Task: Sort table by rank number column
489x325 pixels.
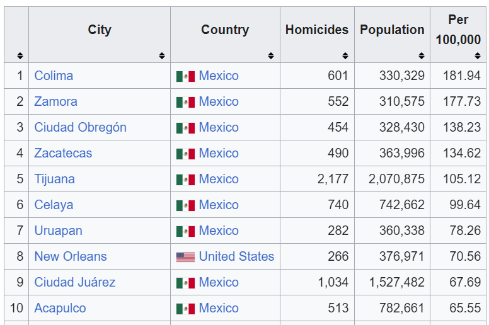Action: 20,55
